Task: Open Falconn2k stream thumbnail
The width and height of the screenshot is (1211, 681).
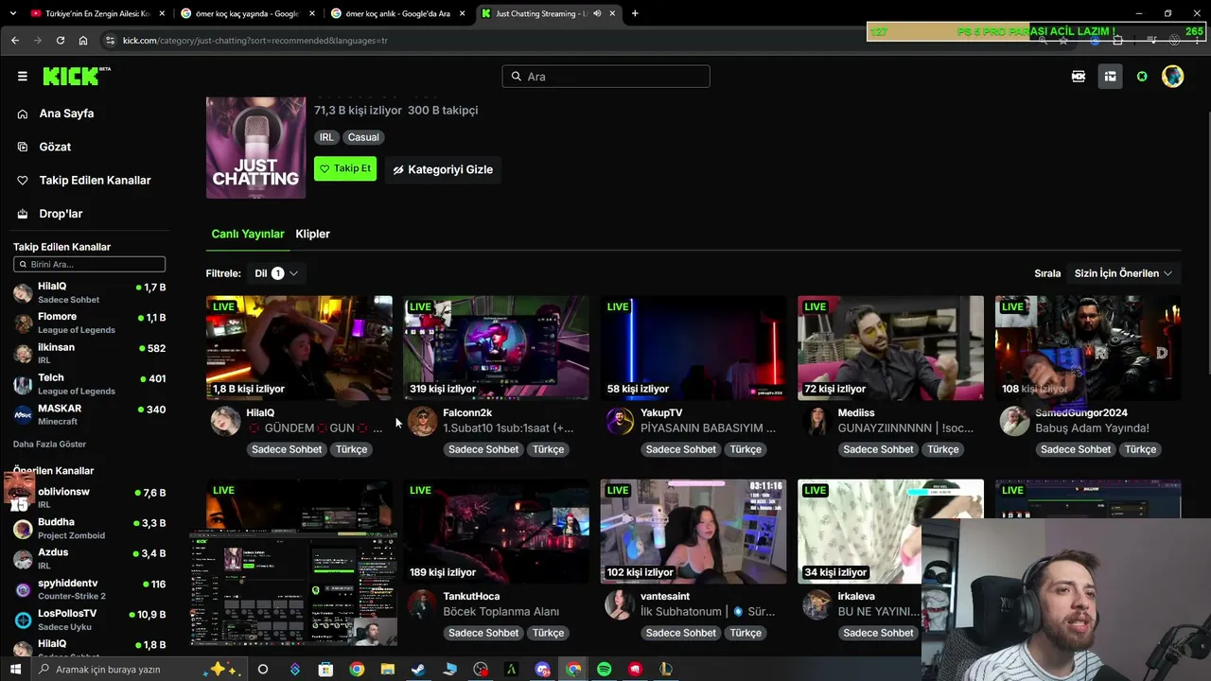Action: 496,348
